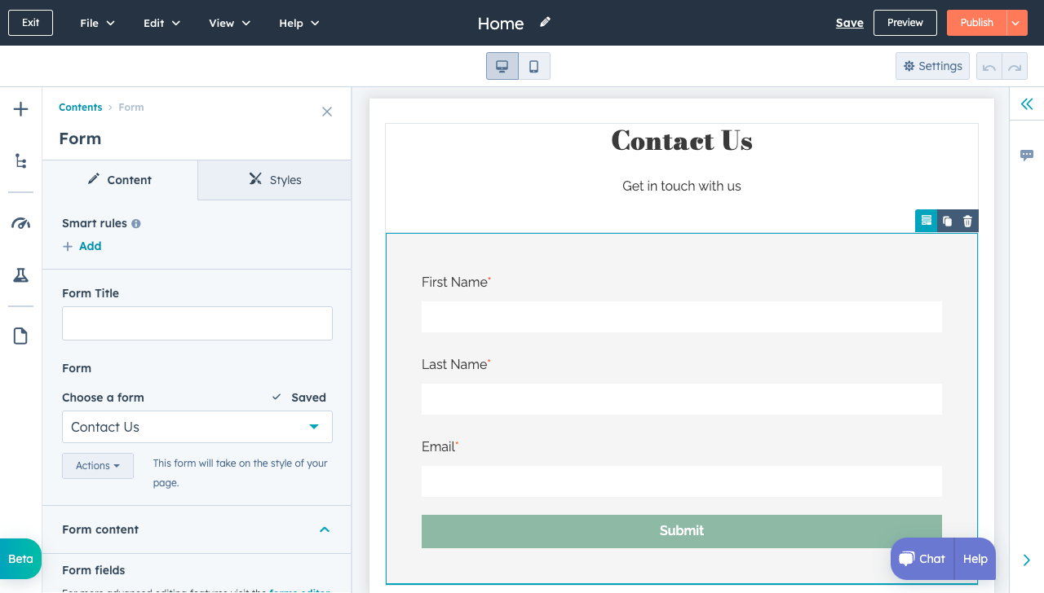The width and height of the screenshot is (1044, 593).
Task: Collapse right sidebar with double chevron
Action: (1027, 103)
